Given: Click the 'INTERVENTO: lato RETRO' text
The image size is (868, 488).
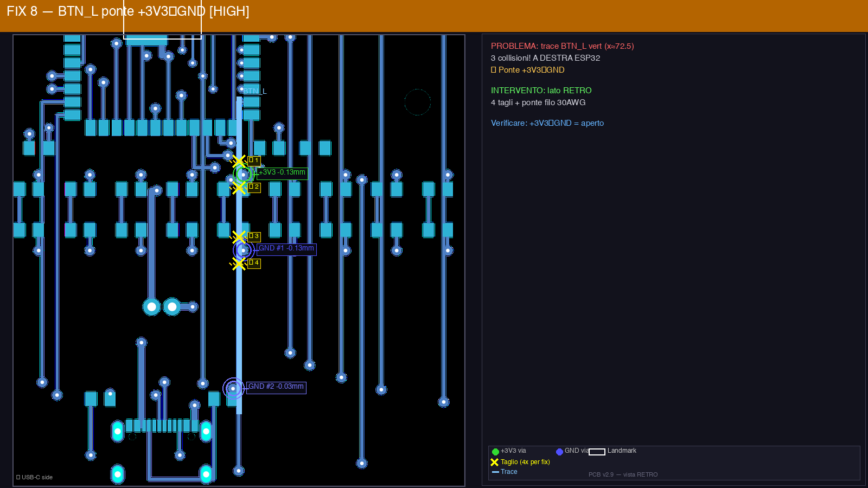Looking at the screenshot, I should pos(541,91).
